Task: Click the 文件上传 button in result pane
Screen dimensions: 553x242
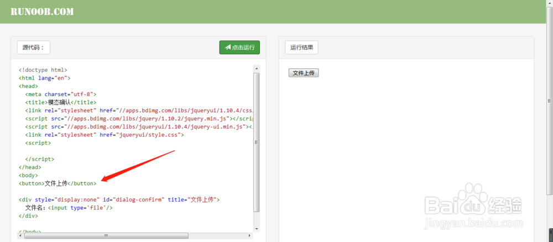Action: tap(304, 73)
